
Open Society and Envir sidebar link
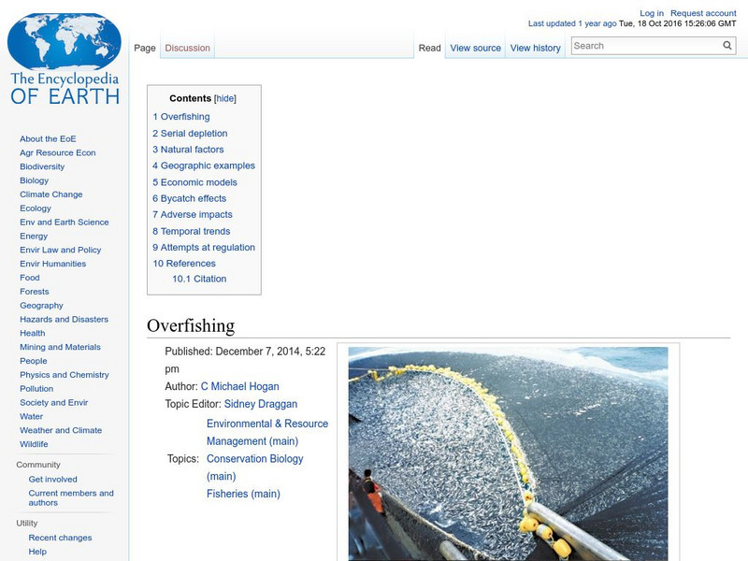(x=54, y=402)
